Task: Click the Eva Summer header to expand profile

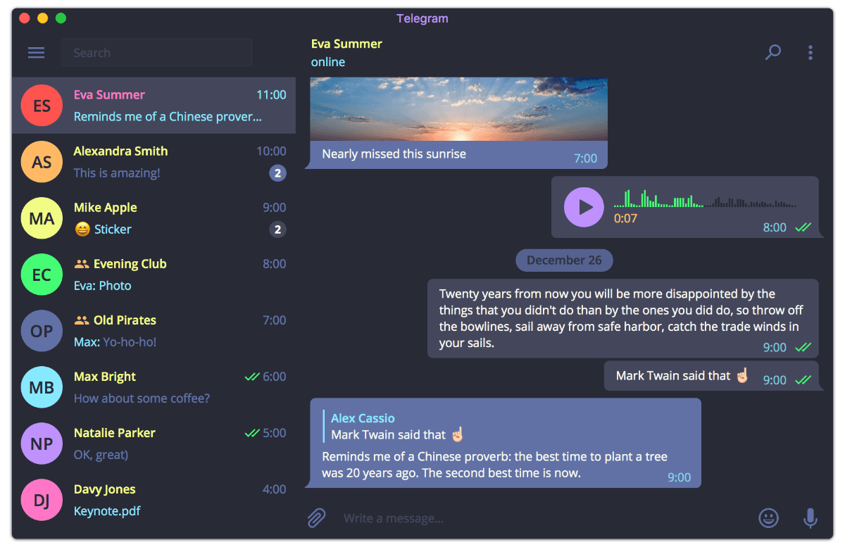Action: click(346, 44)
